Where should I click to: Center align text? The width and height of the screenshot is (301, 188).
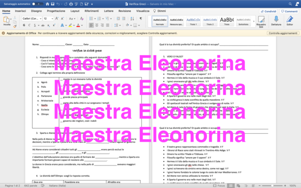(x=97, y=25)
